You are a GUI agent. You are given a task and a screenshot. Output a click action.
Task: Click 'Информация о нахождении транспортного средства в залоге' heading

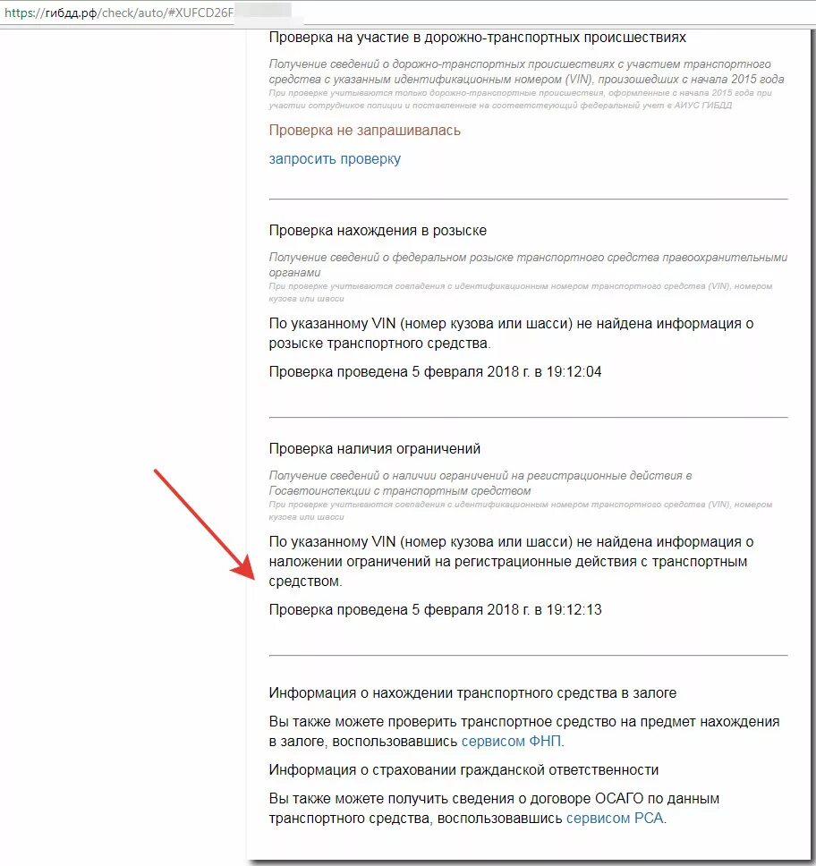[x=472, y=692]
